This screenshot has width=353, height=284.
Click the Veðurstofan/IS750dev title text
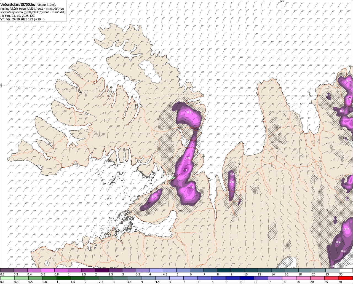pos(18,4)
